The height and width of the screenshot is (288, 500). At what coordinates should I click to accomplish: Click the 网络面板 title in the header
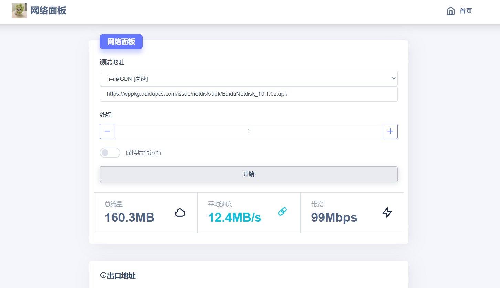pyautogui.click(x=49, y=11)
